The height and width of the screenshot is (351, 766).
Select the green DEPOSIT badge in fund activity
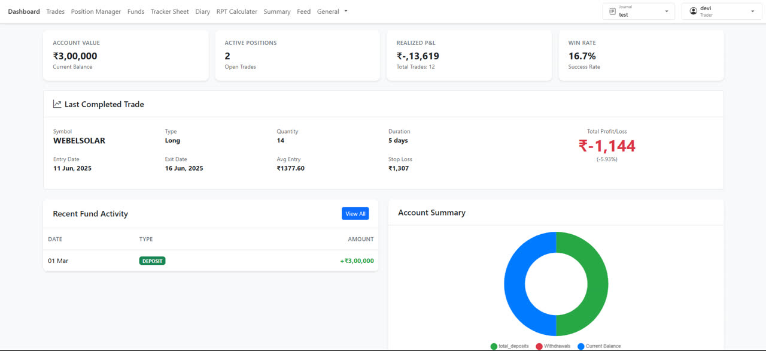[x=152, y=261]
